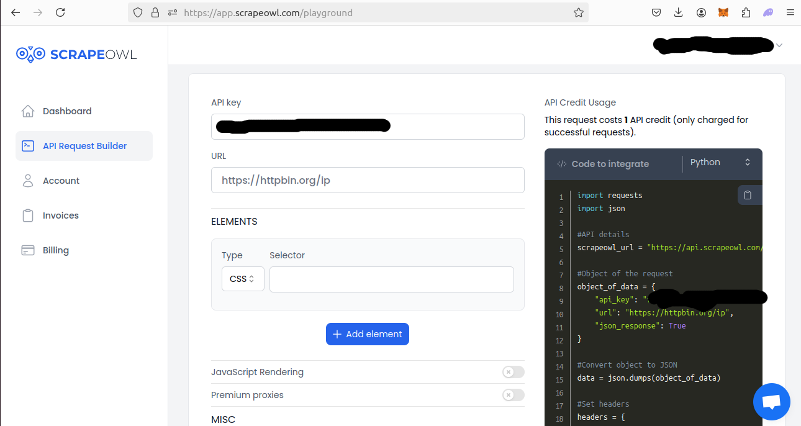801x426 pixels.
Task: Click the Billing card icon
Action: tap(27, 250)
